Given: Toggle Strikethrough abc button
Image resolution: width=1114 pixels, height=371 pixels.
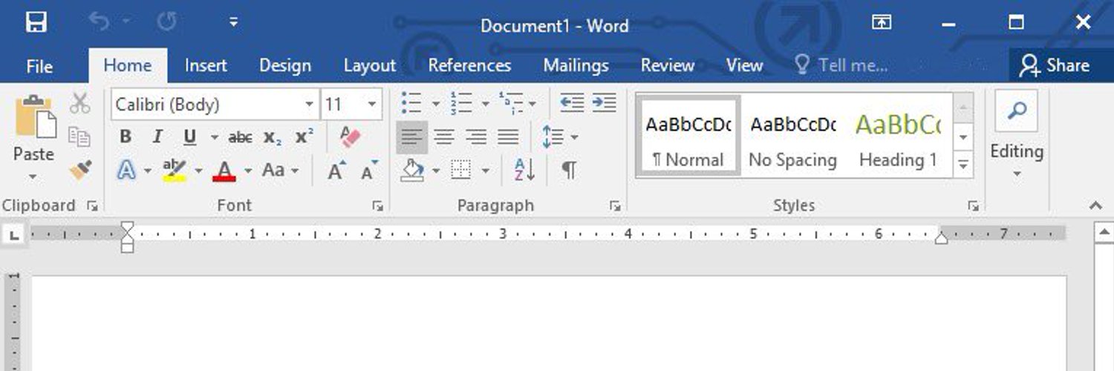Looking at the screenshot, I should [240, 137].
